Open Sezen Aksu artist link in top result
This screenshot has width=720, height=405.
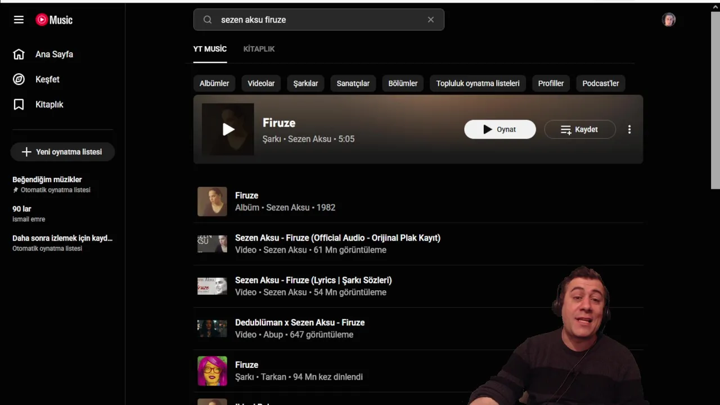tap(309, 139)
